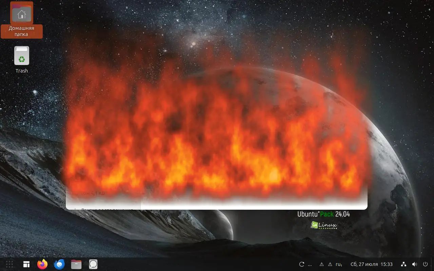This screenshot has width=434, height=271.
Task: Launch the Thunderbird email client
Action: [x=59, y=264]
